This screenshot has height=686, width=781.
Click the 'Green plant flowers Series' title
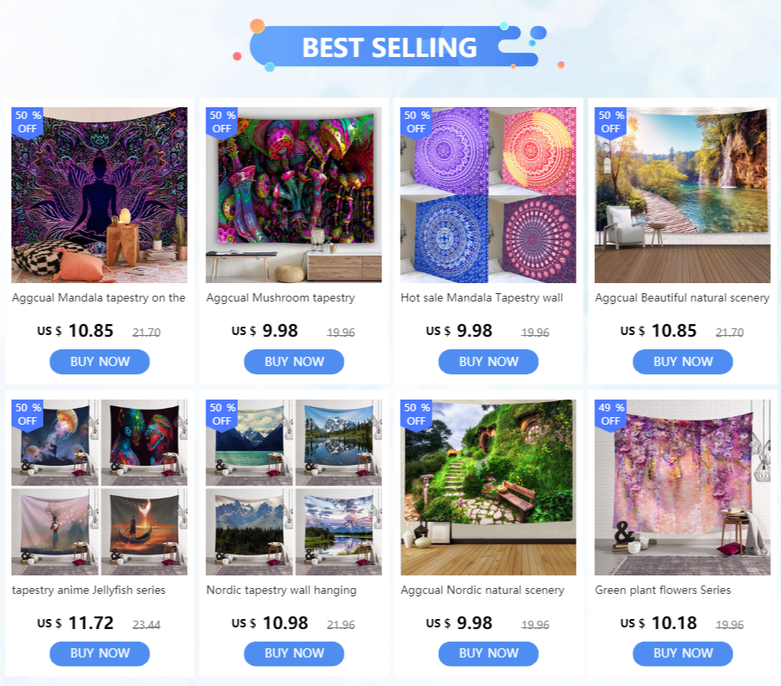click(x=663, y=590)
